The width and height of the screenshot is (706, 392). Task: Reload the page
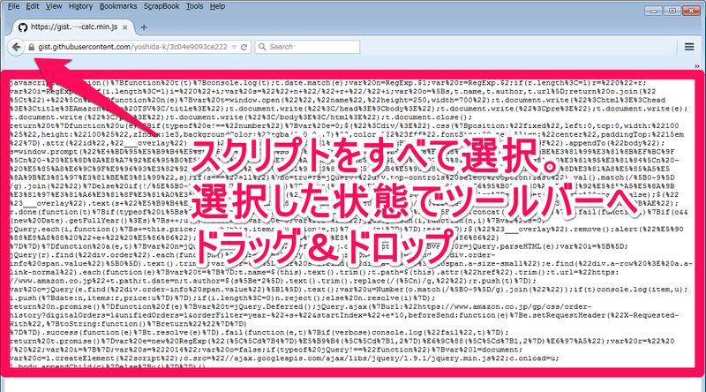[x=244, y=47]
